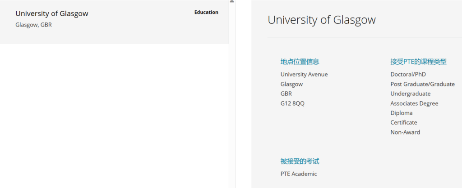This screenshot has width=462, height=188.
Task: Click the 接受PTE的课程类型 section heading
Action: click(419, 62)
